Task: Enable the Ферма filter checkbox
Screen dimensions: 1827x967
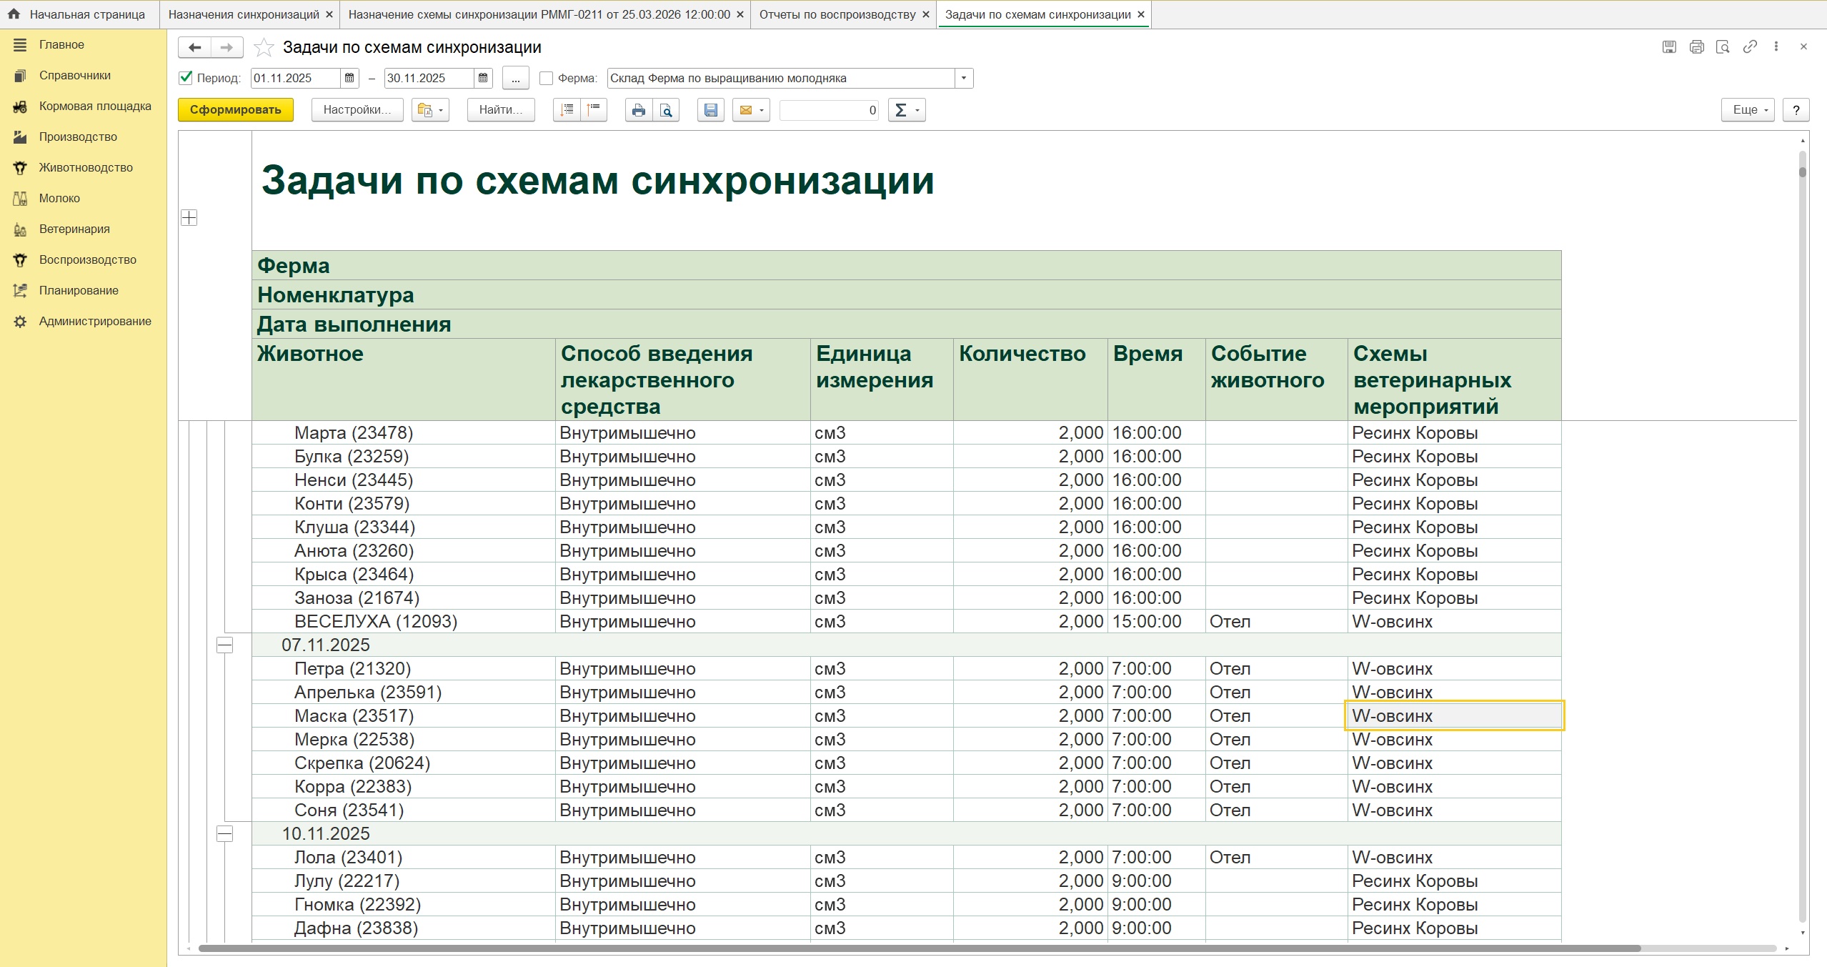Action: click(546, 78)
